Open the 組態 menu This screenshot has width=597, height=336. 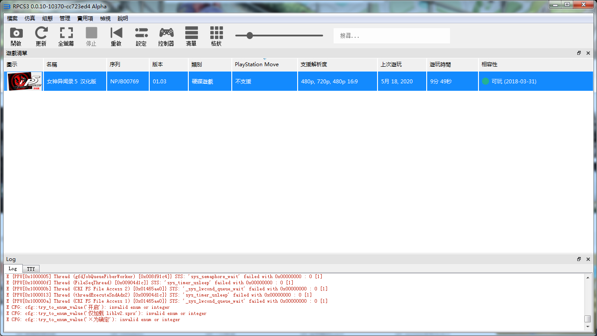(47, 18)
